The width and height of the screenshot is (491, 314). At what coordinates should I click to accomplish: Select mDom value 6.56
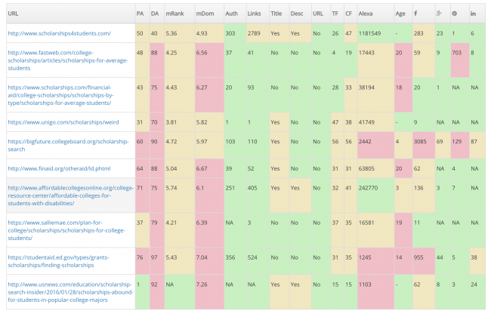(x=202, y=53)
